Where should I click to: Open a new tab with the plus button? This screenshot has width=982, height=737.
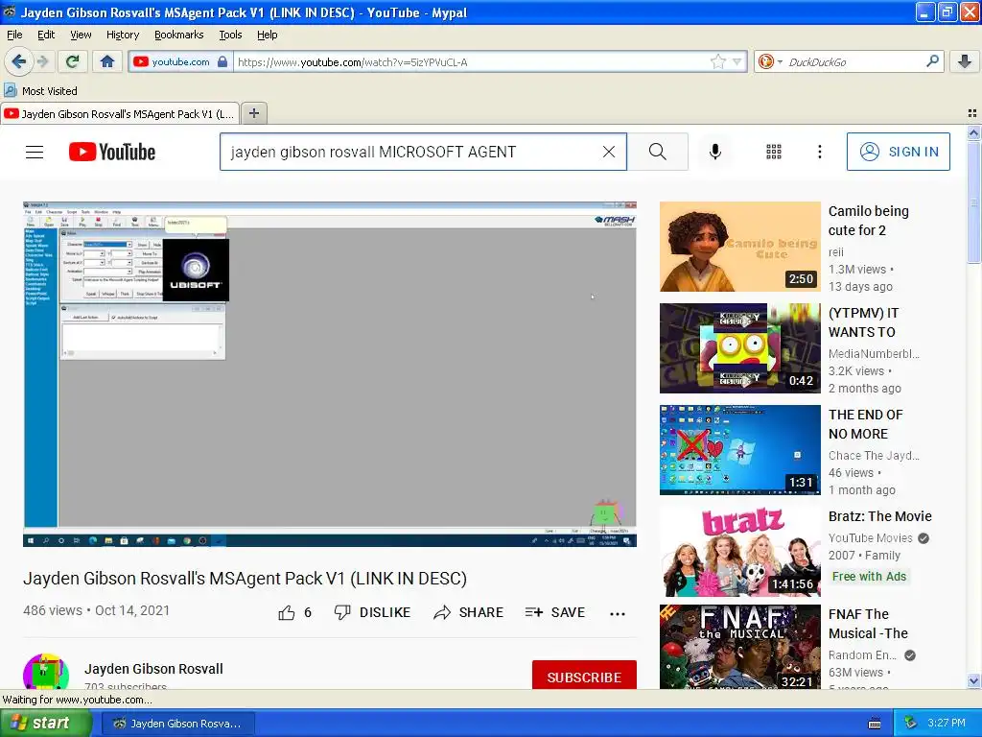click(x=253, y=113)
